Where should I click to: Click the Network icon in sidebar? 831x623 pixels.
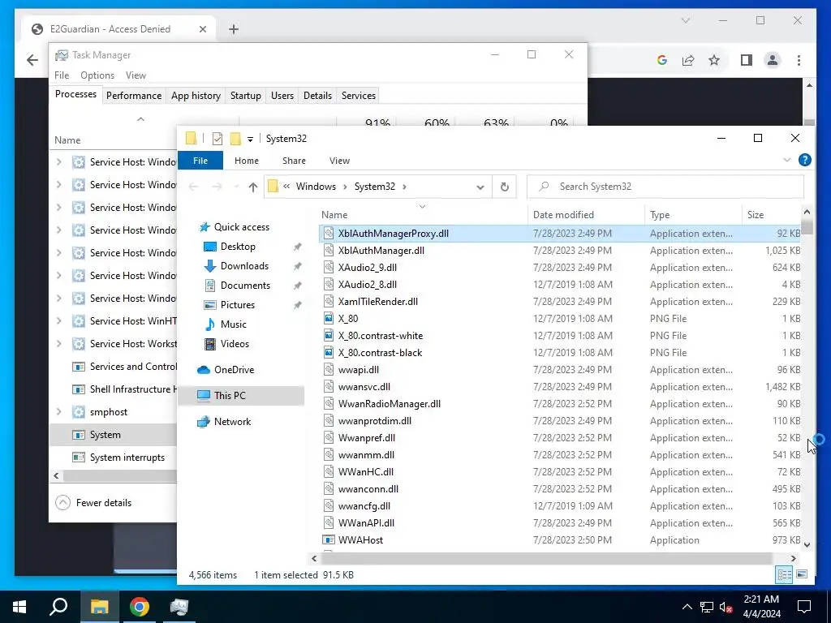coord(204,422)
